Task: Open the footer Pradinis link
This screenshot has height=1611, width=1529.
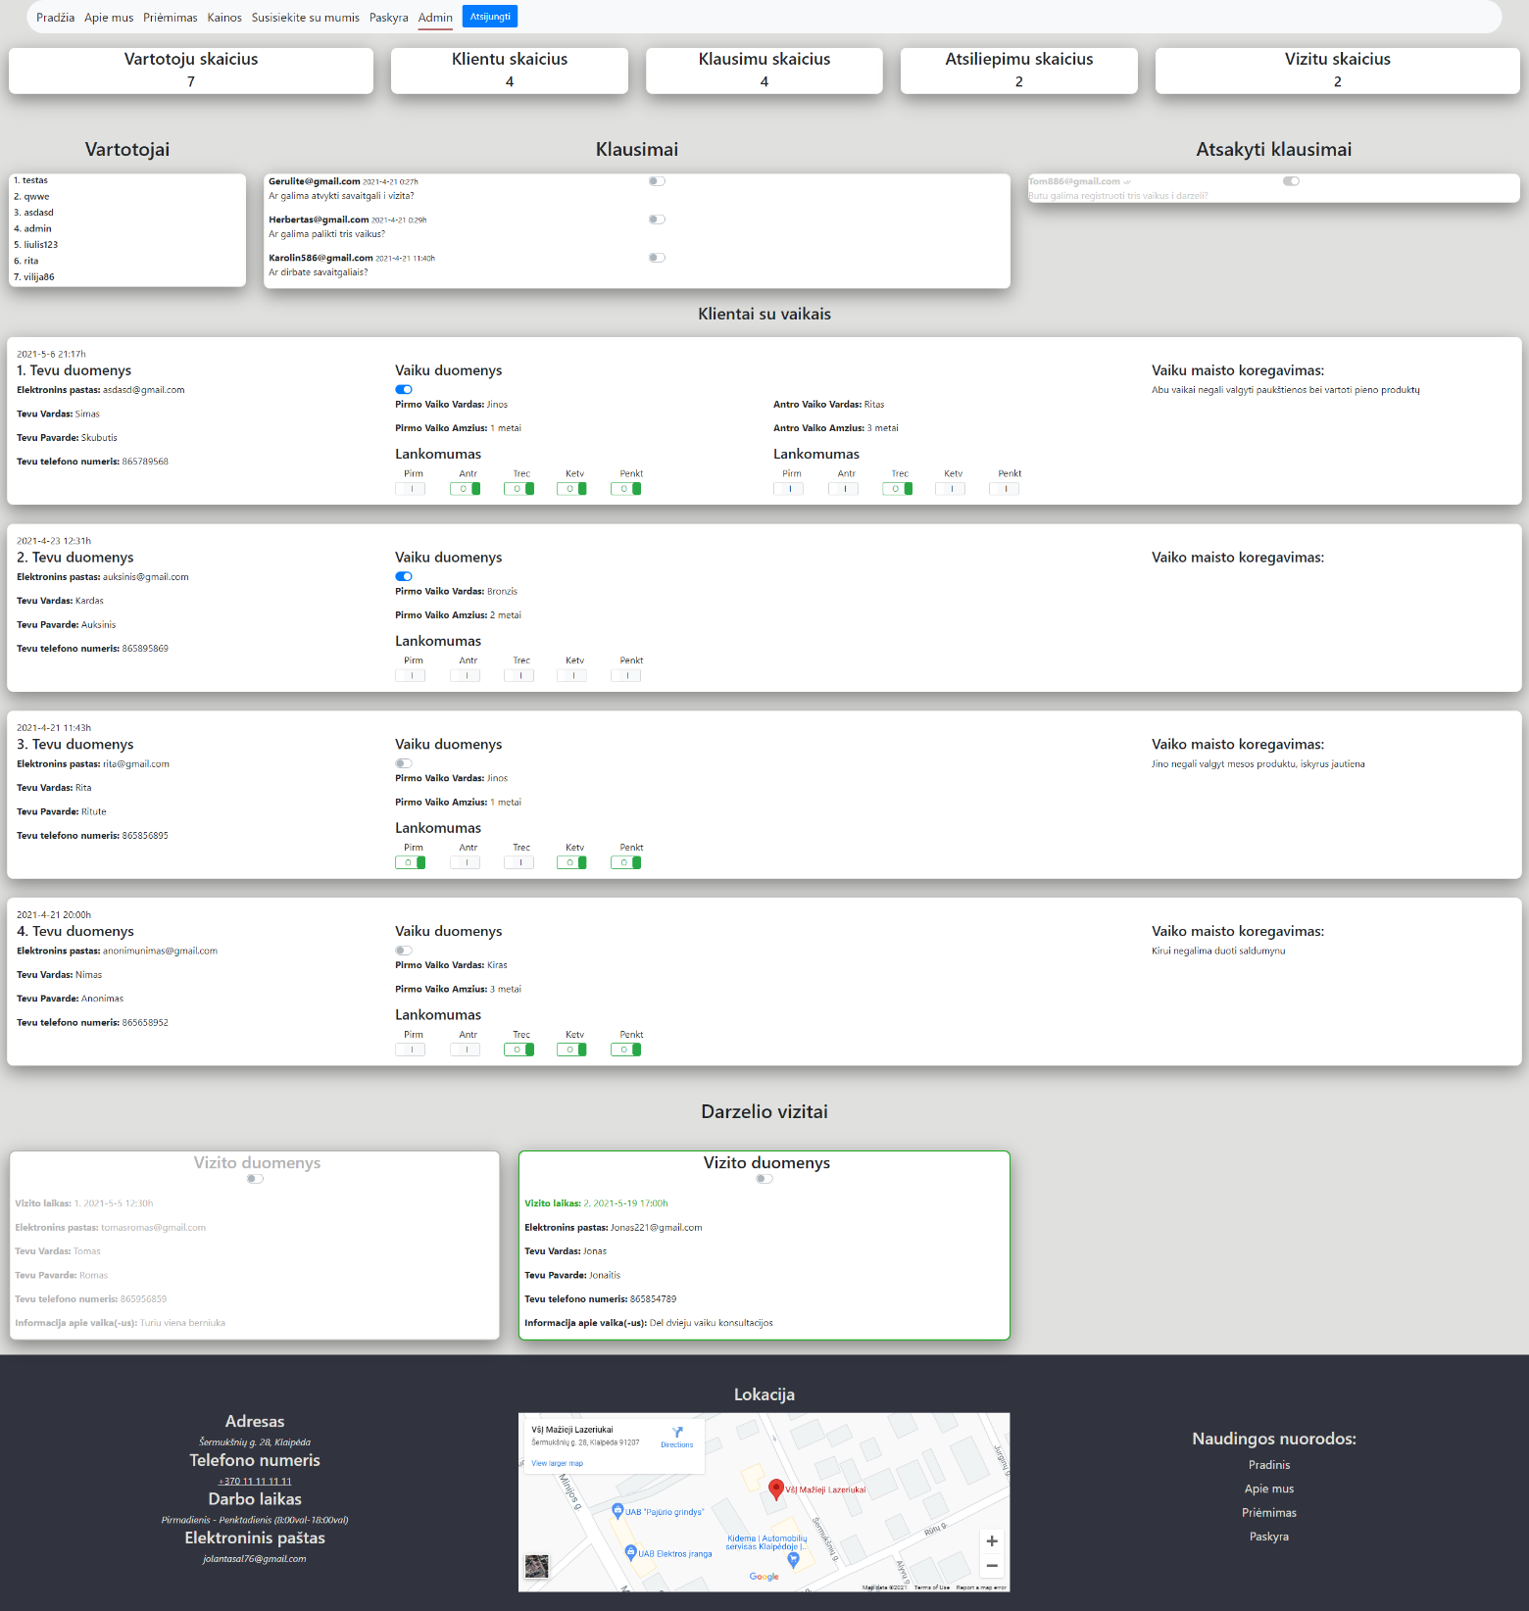Action: 1269,1465
